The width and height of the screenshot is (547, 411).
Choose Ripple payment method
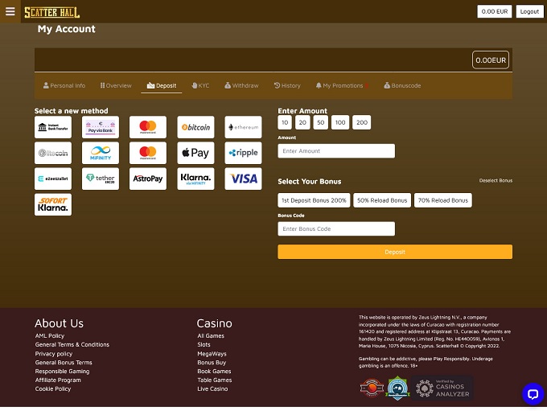[243, 153]
